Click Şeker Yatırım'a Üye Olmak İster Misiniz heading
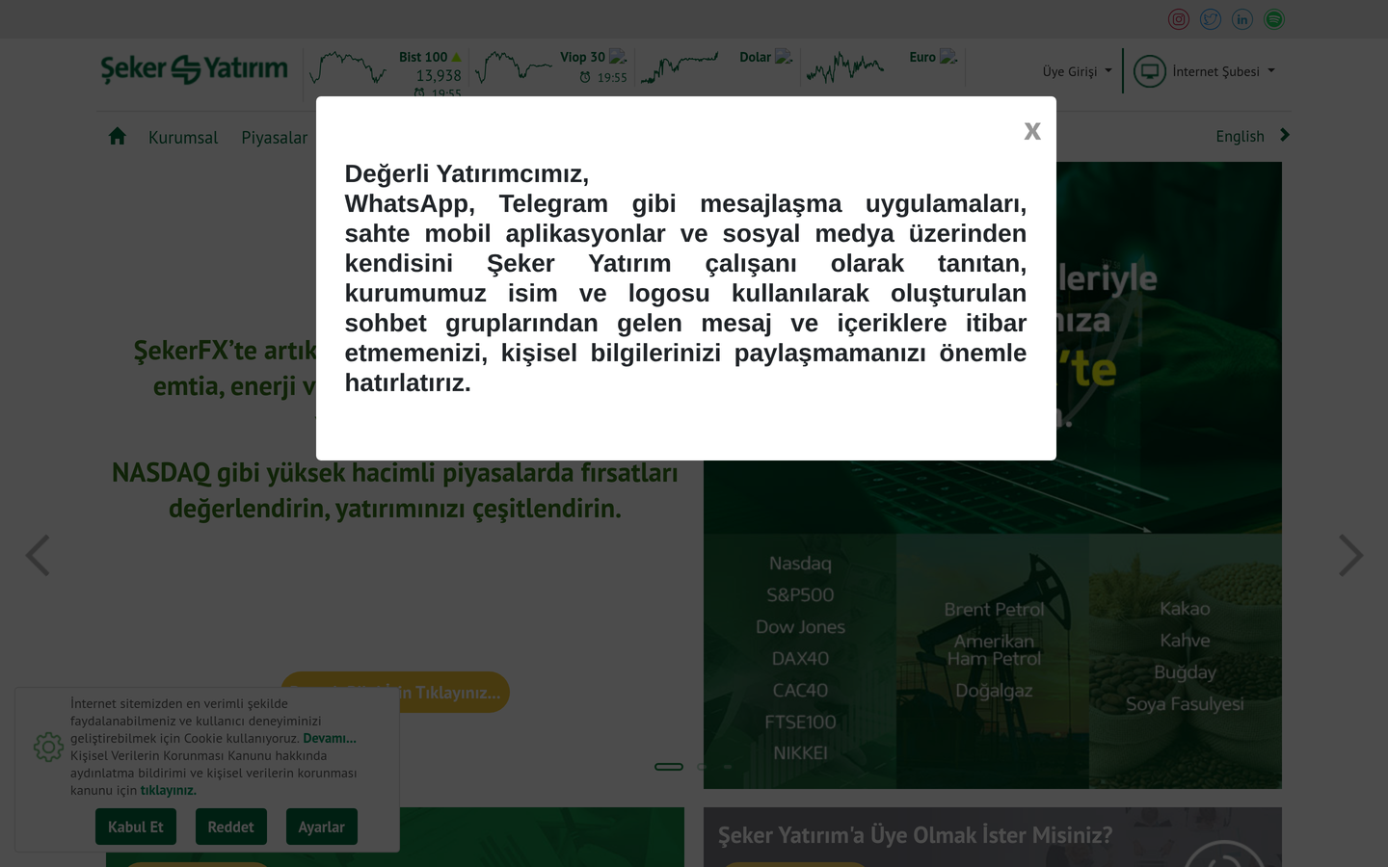Image resolution: width=1388 pixels, height=867 pixels. (915, 835)
